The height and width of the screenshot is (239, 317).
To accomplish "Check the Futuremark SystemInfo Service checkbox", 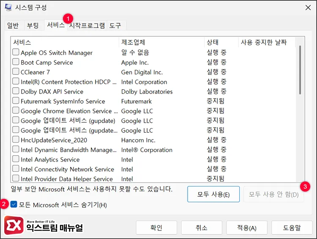I will click(x=16, y=101).
